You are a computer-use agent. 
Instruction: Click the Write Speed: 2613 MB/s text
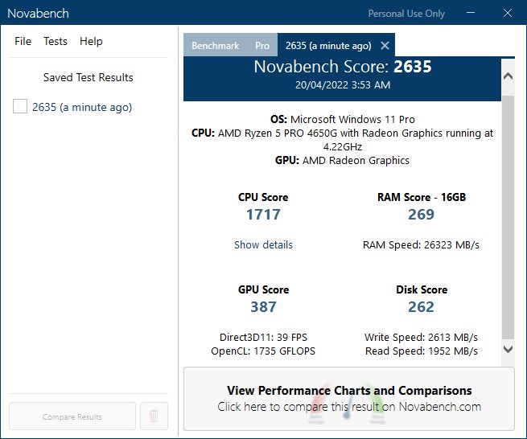421,337
